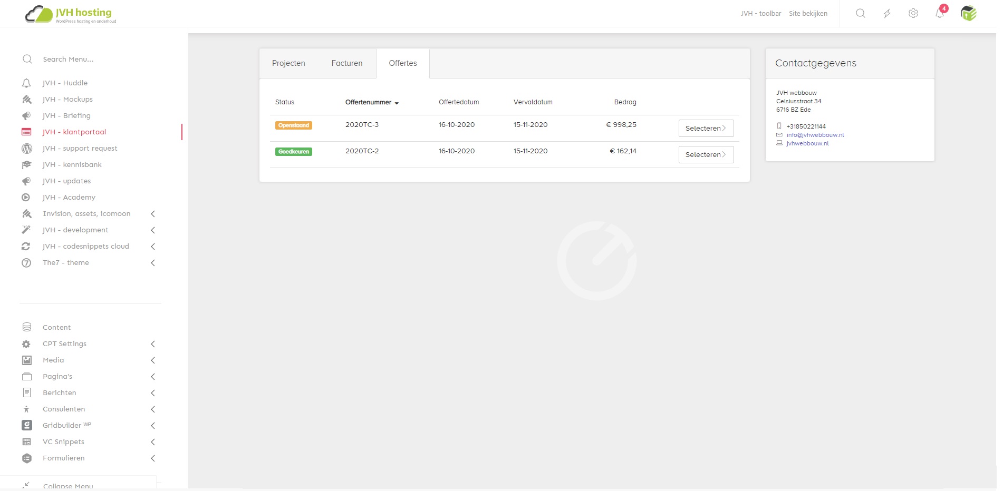Screen dimensions: 1003x491
Task: Expand the Media submenu chevron
Action: pyautogui.click(x=153, y=360)
